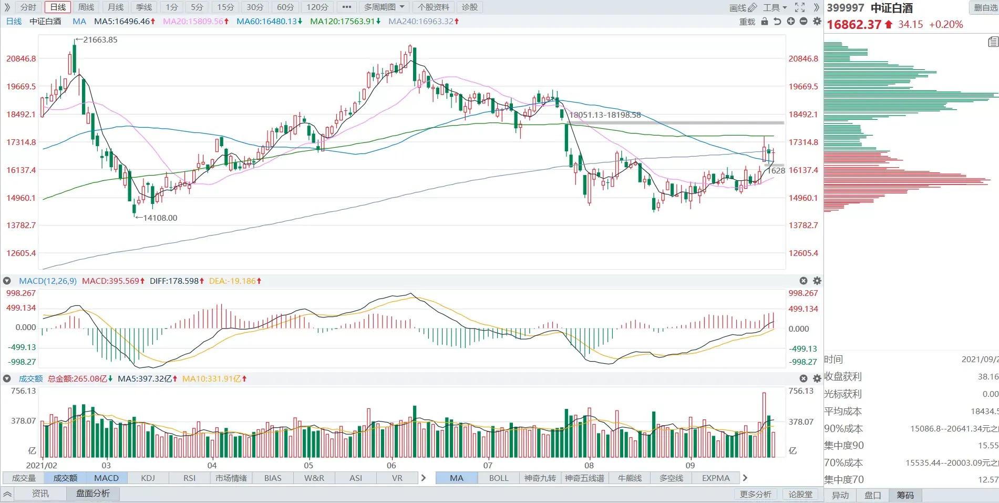Open 盘口 tab in right panel
The height and width of the screenshot is (503, 999).
pos(873,495)
